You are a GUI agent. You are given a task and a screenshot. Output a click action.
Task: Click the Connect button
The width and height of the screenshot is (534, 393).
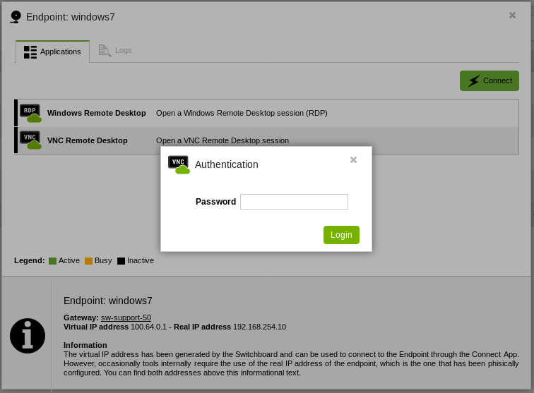click(490, 80)
